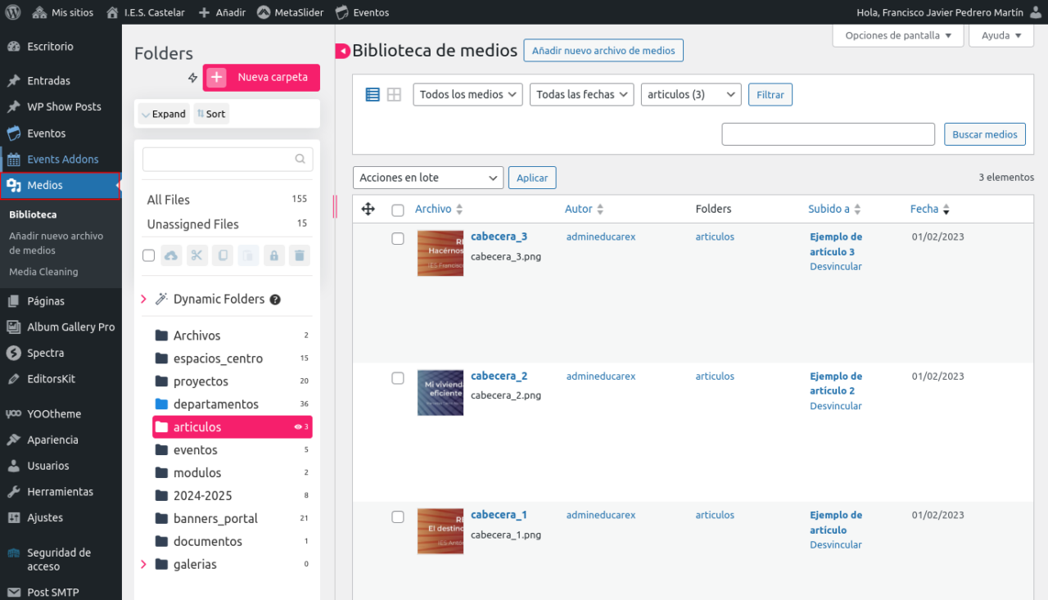The height and width of the screenshot is (600, 1048).
Task: Click the lock icon in Folders toolbar
Action: [x=273, y=255]
